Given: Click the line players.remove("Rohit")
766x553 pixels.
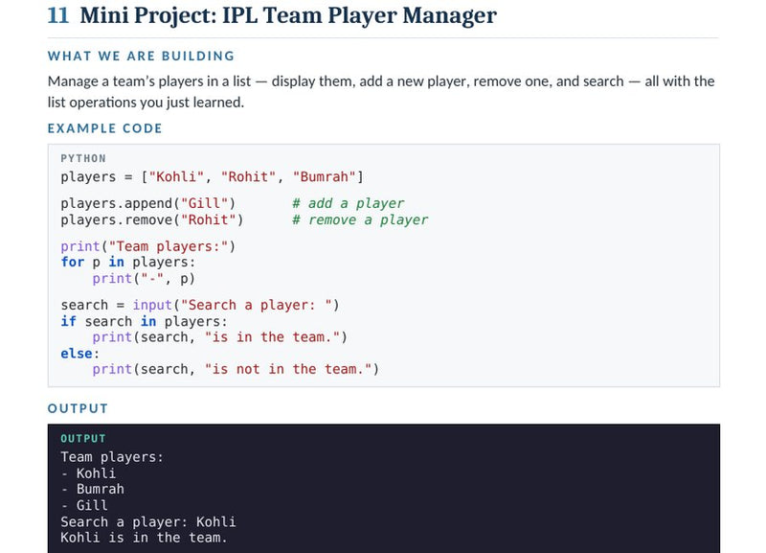Looking at the screenshot, I should point(152,219).
